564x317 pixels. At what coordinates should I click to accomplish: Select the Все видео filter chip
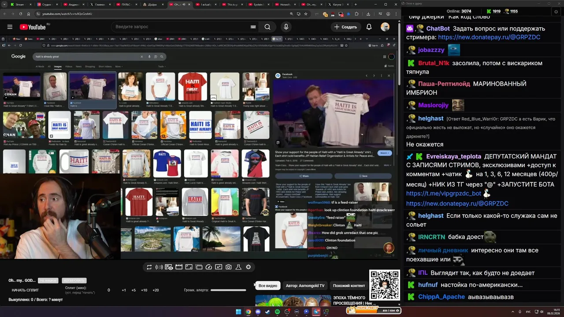tap(268, 286)
